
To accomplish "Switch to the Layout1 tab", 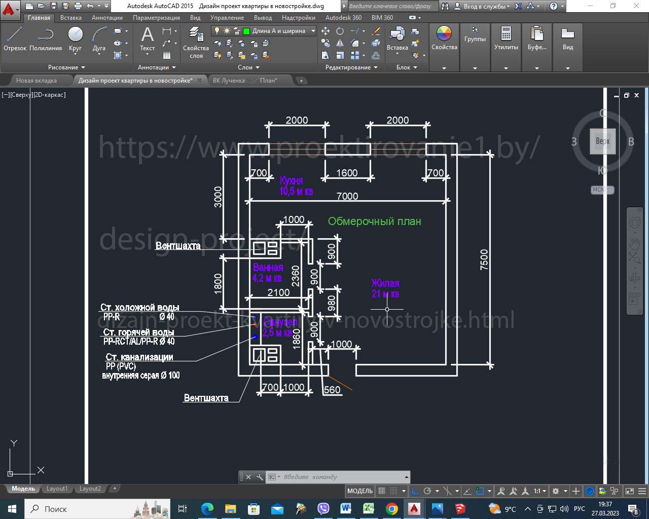I will 57,489.
